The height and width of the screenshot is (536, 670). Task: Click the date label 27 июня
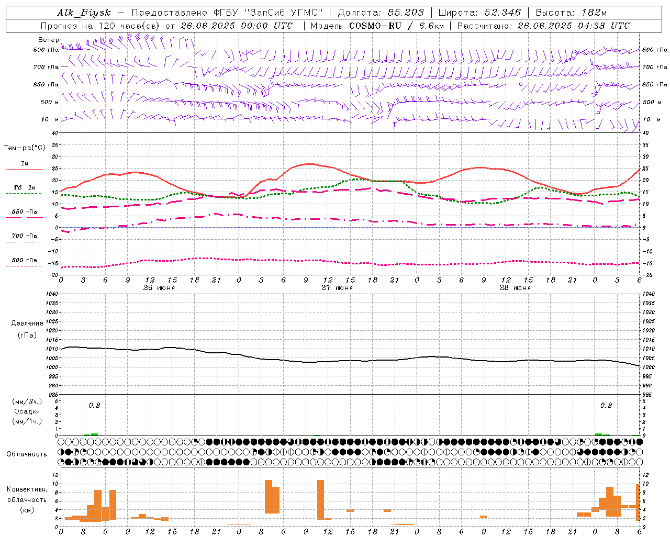(337, 287)
